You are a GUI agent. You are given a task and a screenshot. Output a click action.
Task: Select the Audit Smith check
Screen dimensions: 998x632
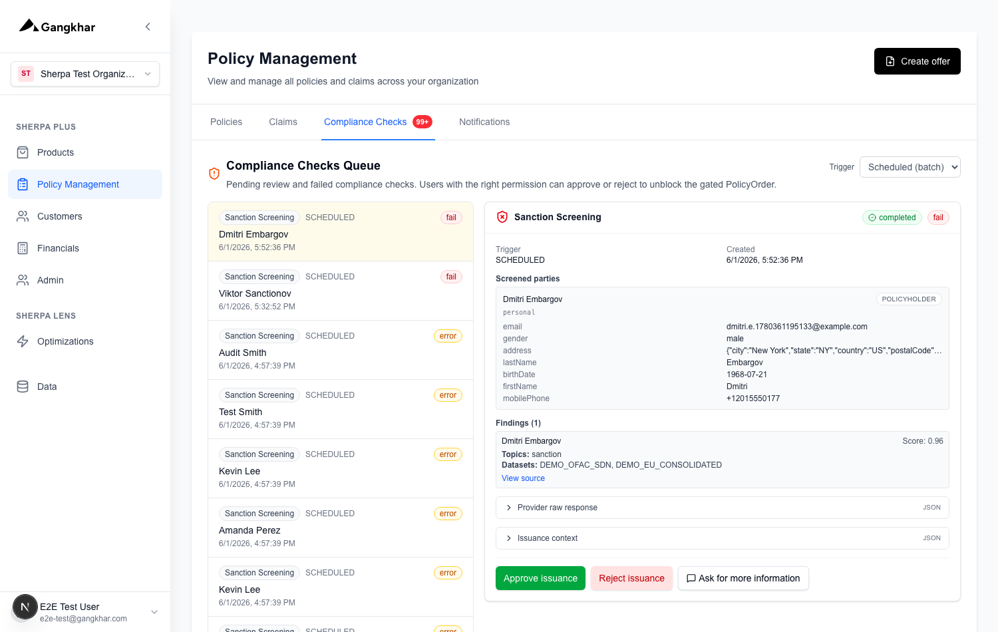[341, 350]
